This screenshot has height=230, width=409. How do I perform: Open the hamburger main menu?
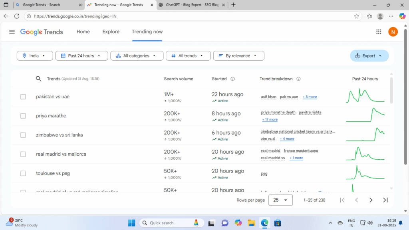click(x=12, y=32)
